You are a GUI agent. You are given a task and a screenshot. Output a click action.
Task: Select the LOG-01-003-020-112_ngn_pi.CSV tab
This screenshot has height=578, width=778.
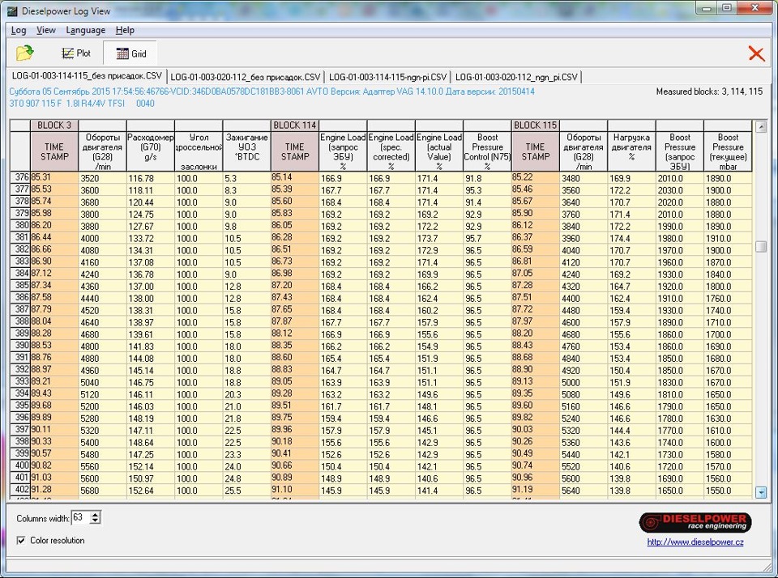click(x=516, y=77)
